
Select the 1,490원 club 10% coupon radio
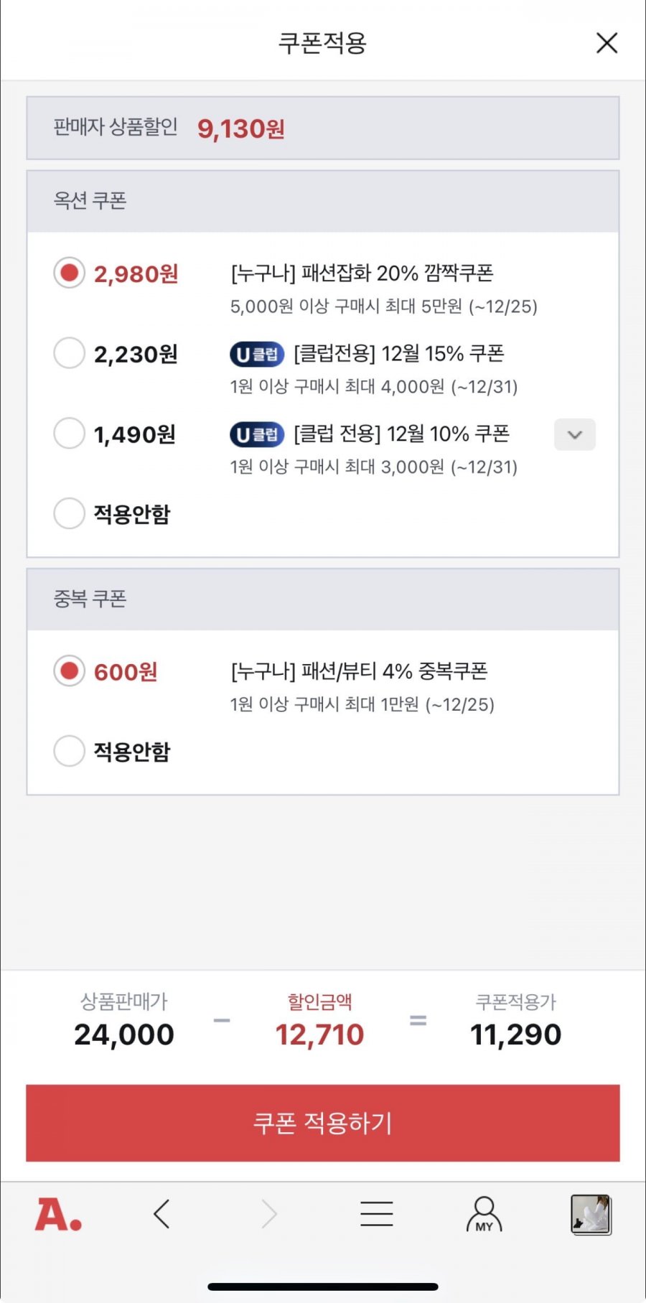click(x=70, y=434)
